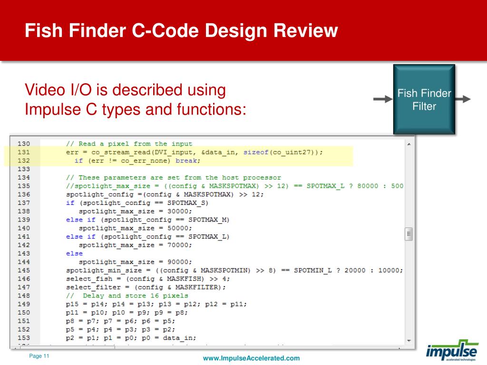
Task: Click 'spotlight_max_size = 90000;' line
Action: tap(136, 262)
